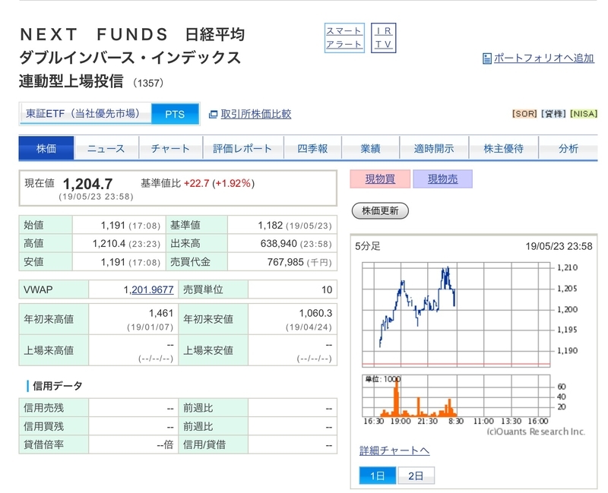The height and width of the screenshot is (493, 608).
Task: Click the 現物買 buy button
Action: pos(380,179)
